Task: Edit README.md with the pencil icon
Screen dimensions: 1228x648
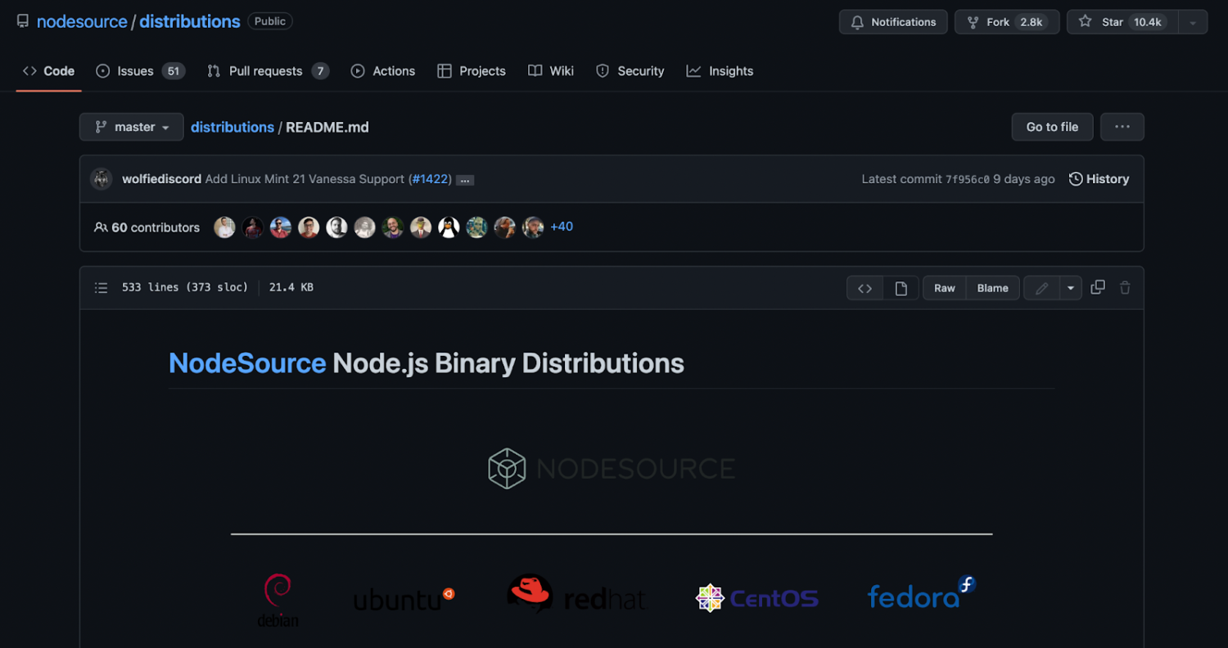Action: coord(1041,287)
